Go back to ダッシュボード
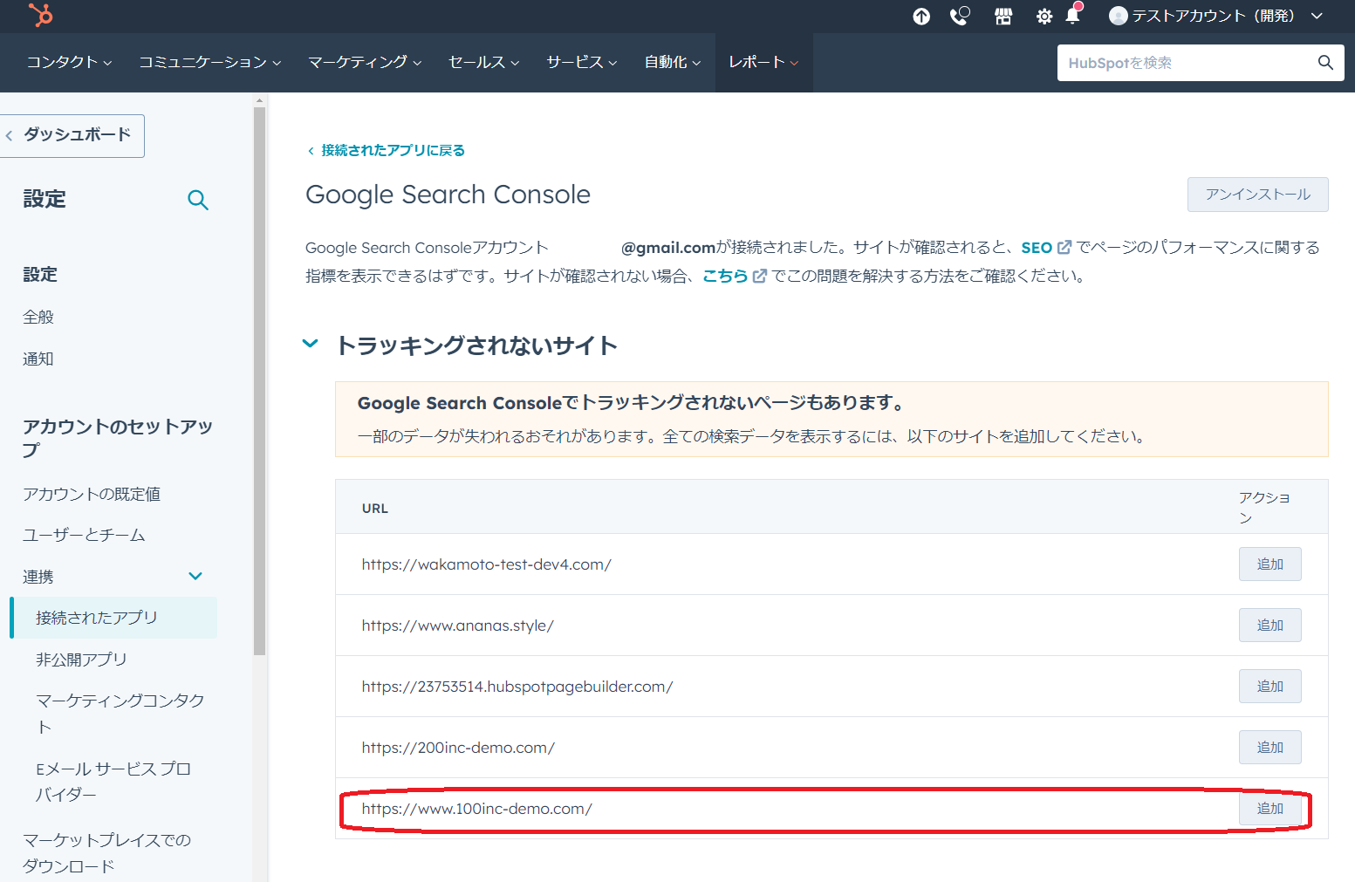1355x882 pixels. [x=72, y=135]
